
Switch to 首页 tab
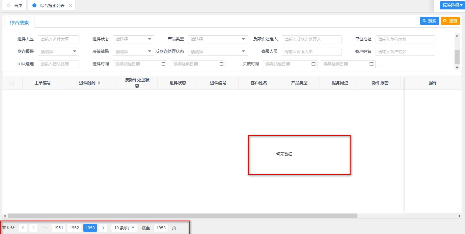click(x=15, y=6)
